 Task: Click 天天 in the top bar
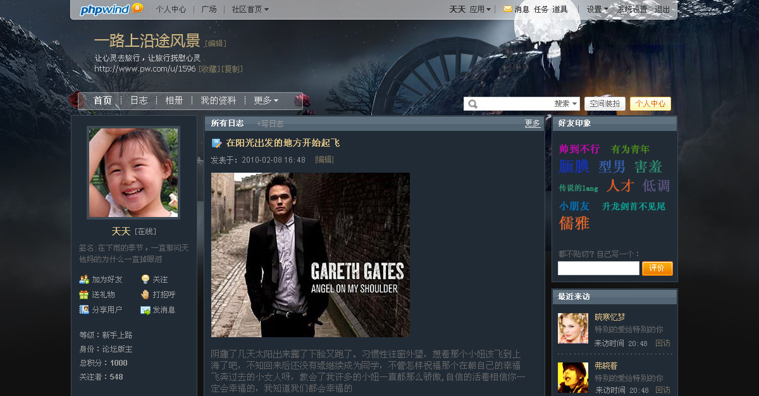457,9
